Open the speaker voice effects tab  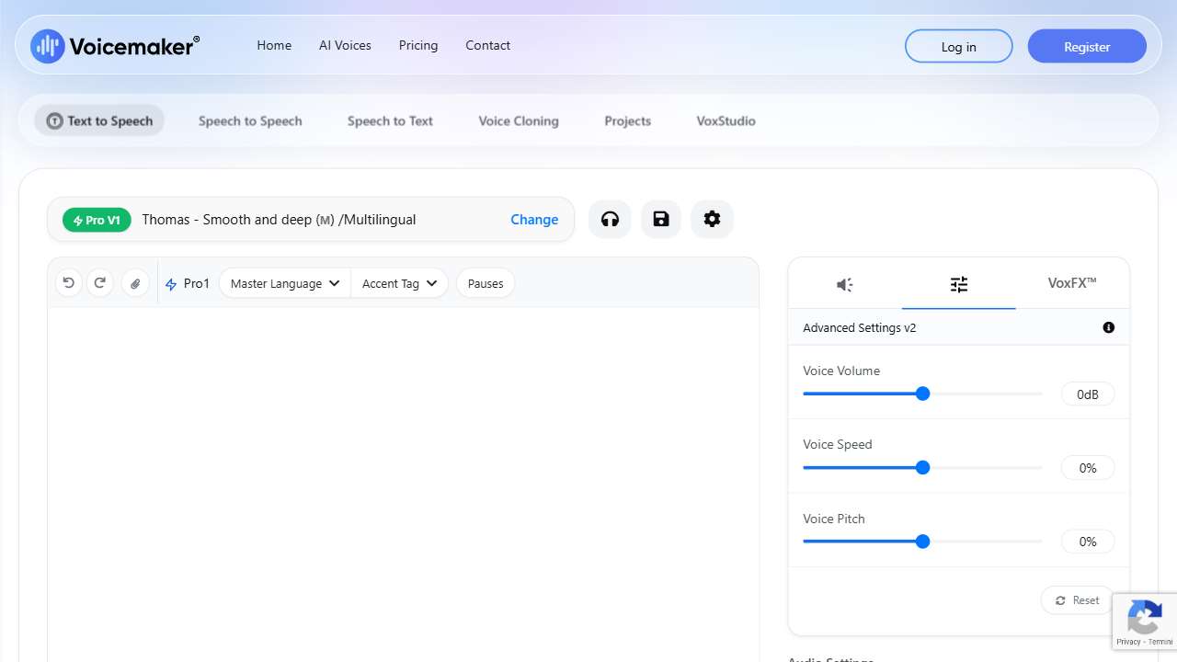click(844, 284)
